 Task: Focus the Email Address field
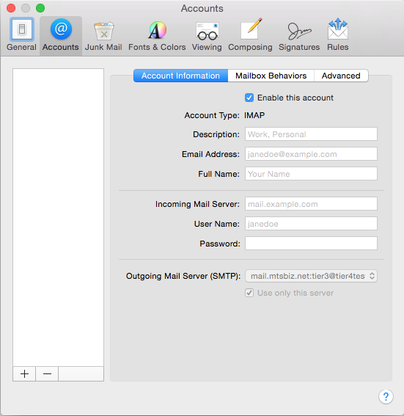311,154
